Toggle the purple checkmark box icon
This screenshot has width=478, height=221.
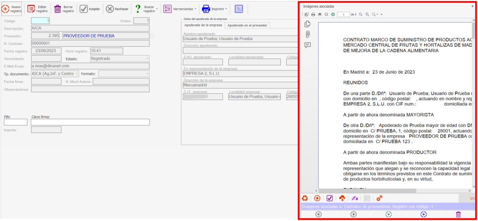click(330, 198)
